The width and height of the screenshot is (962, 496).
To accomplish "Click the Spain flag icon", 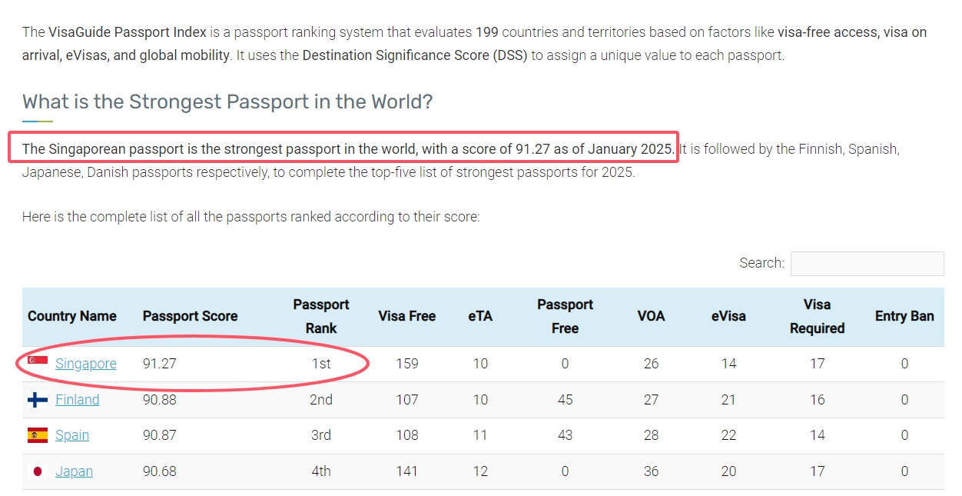I will 38,435.
